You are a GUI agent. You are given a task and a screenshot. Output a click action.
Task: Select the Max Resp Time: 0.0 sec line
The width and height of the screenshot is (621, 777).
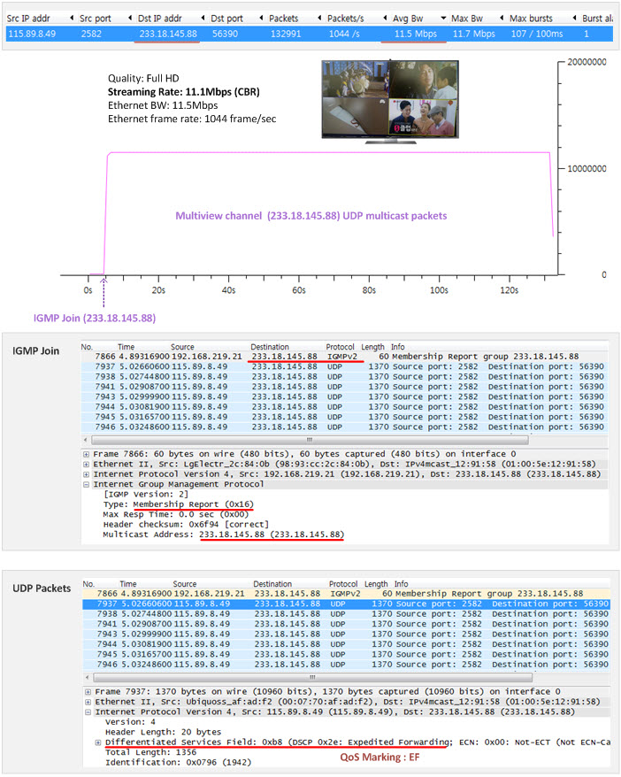pos(176,514)
